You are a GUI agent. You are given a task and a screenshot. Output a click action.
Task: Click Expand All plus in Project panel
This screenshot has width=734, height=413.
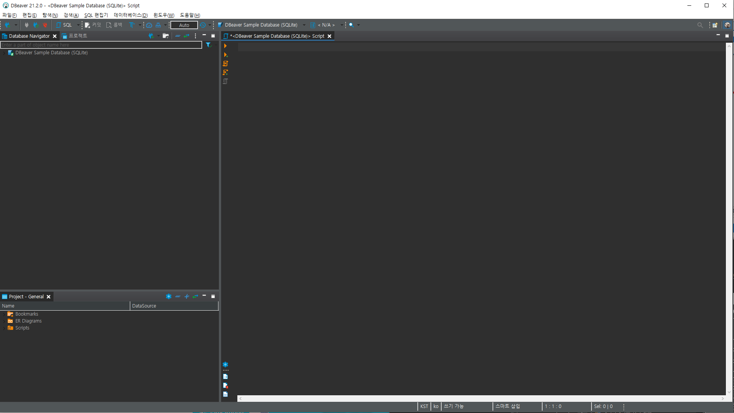[x=186, y=296]
